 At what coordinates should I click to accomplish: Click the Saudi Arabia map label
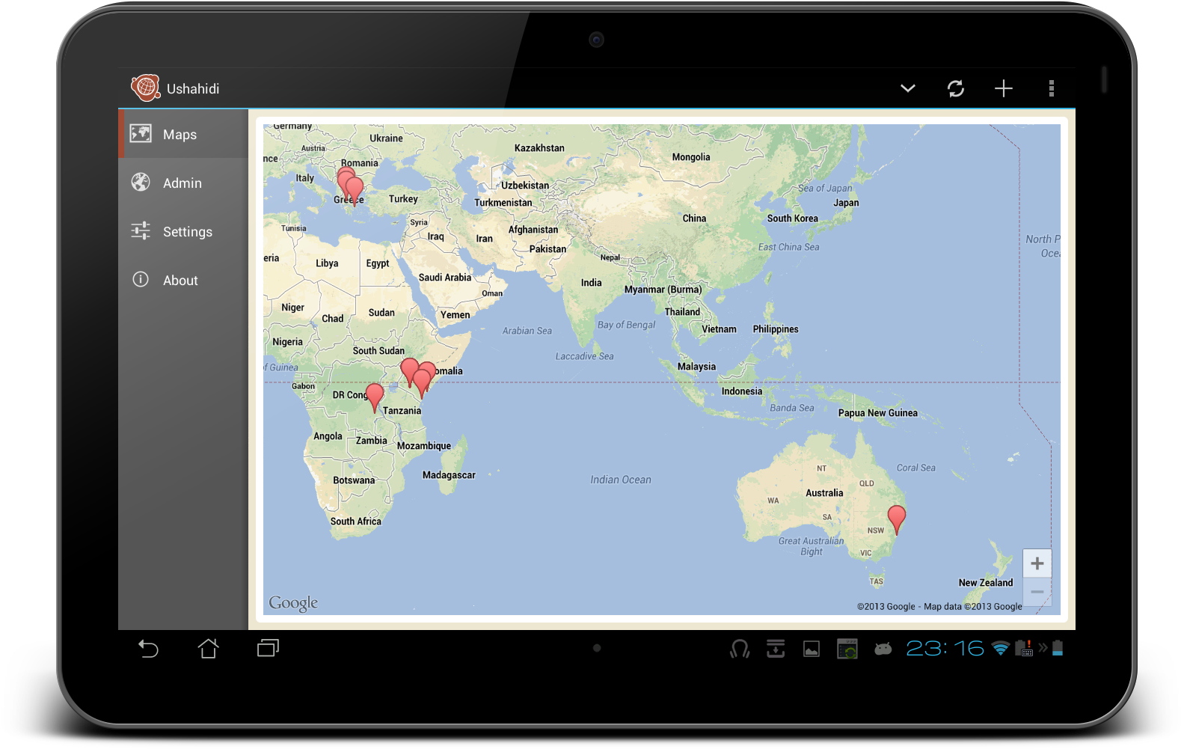click(445, 278)
